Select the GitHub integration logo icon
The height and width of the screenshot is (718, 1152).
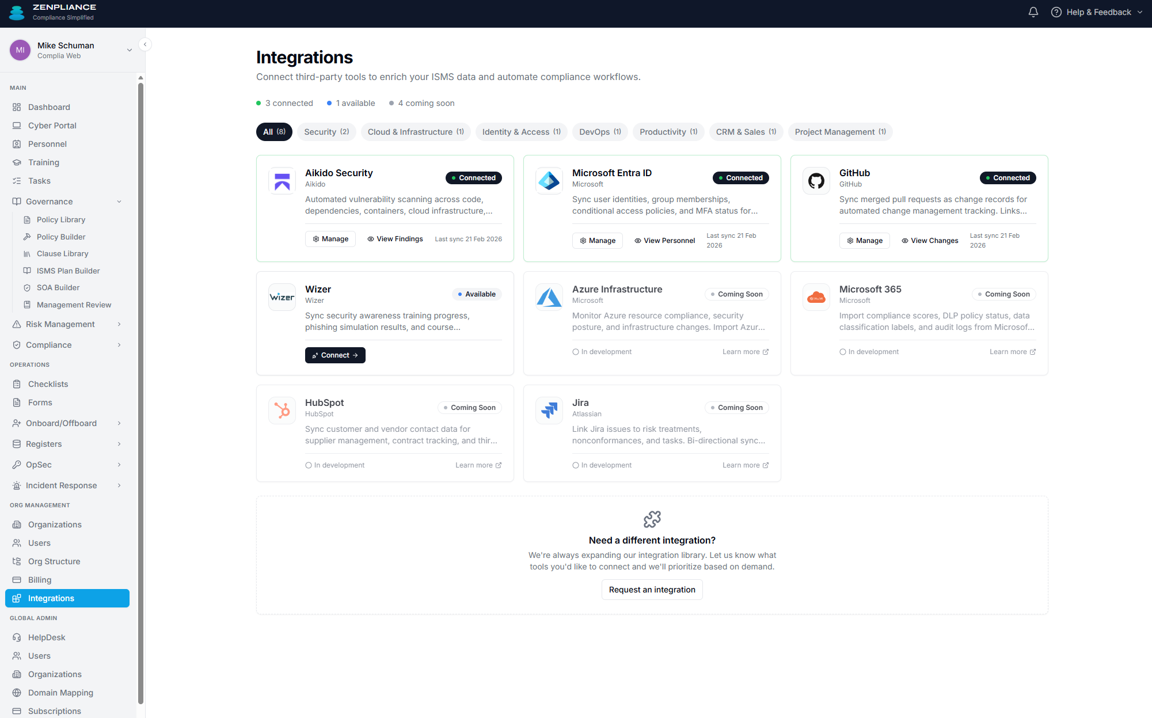pyautogui.click(x=816, y=180)
